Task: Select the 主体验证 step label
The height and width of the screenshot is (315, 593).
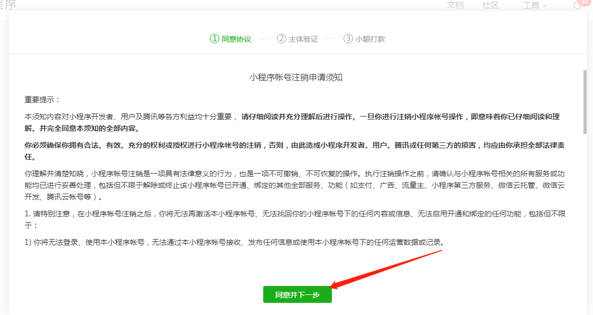Action: point(303,39)
